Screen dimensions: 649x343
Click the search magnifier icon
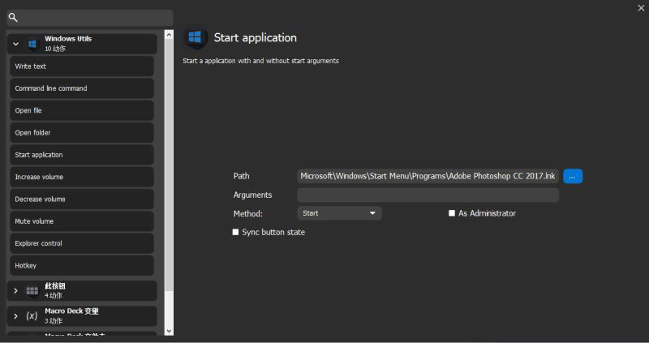[13, 17]
